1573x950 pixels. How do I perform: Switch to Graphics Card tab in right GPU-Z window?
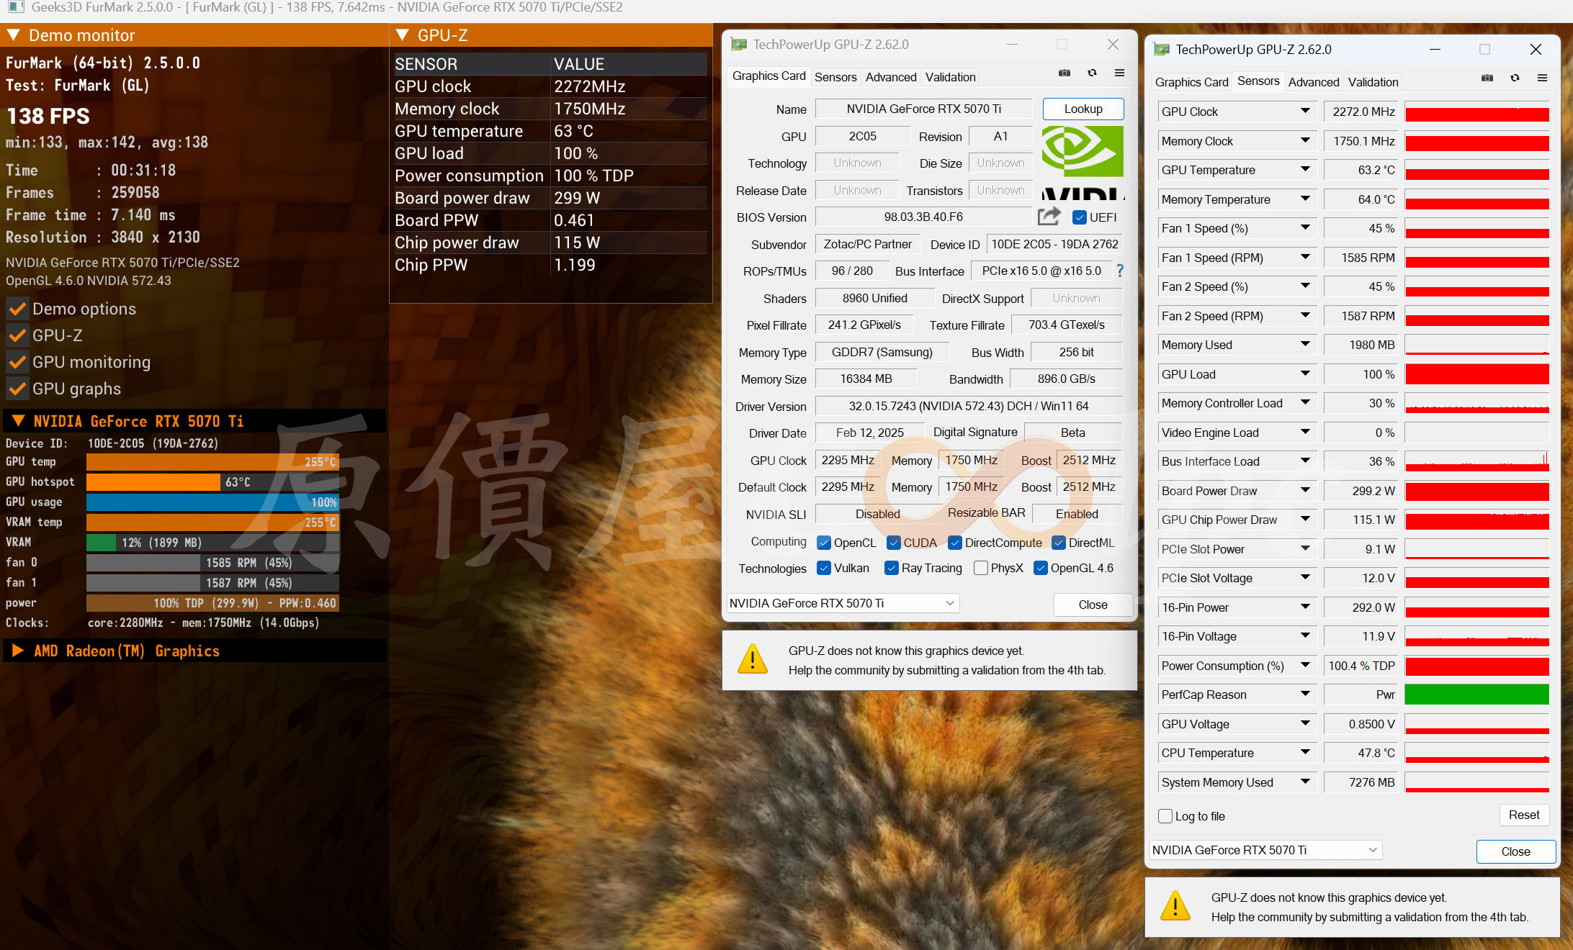coord(1191,82)
